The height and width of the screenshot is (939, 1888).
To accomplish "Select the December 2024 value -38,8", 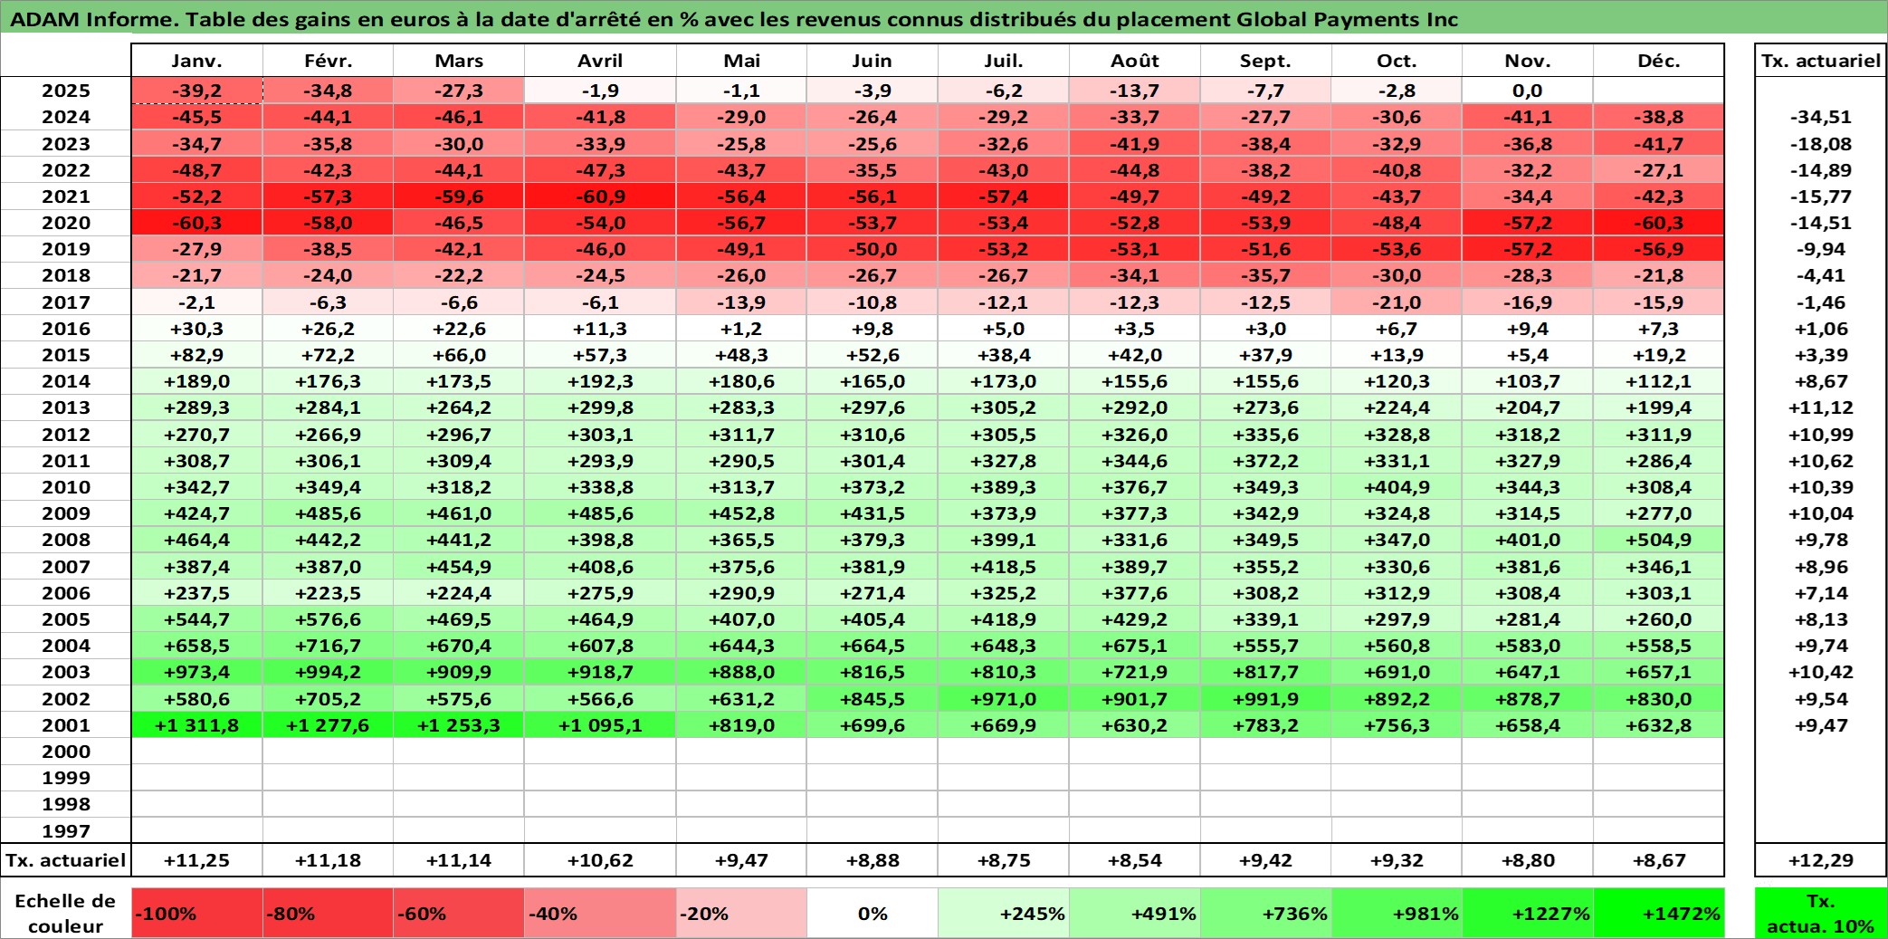I will (x=1658, y=117).
